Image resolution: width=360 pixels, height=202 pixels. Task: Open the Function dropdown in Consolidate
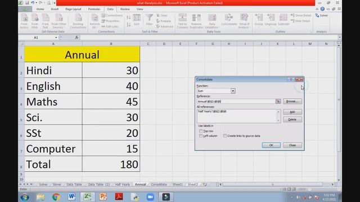(233, 91)
